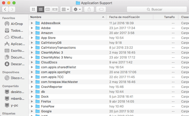
Task: Select the CallHistoryTransactions row name
Action: (58, 48)
